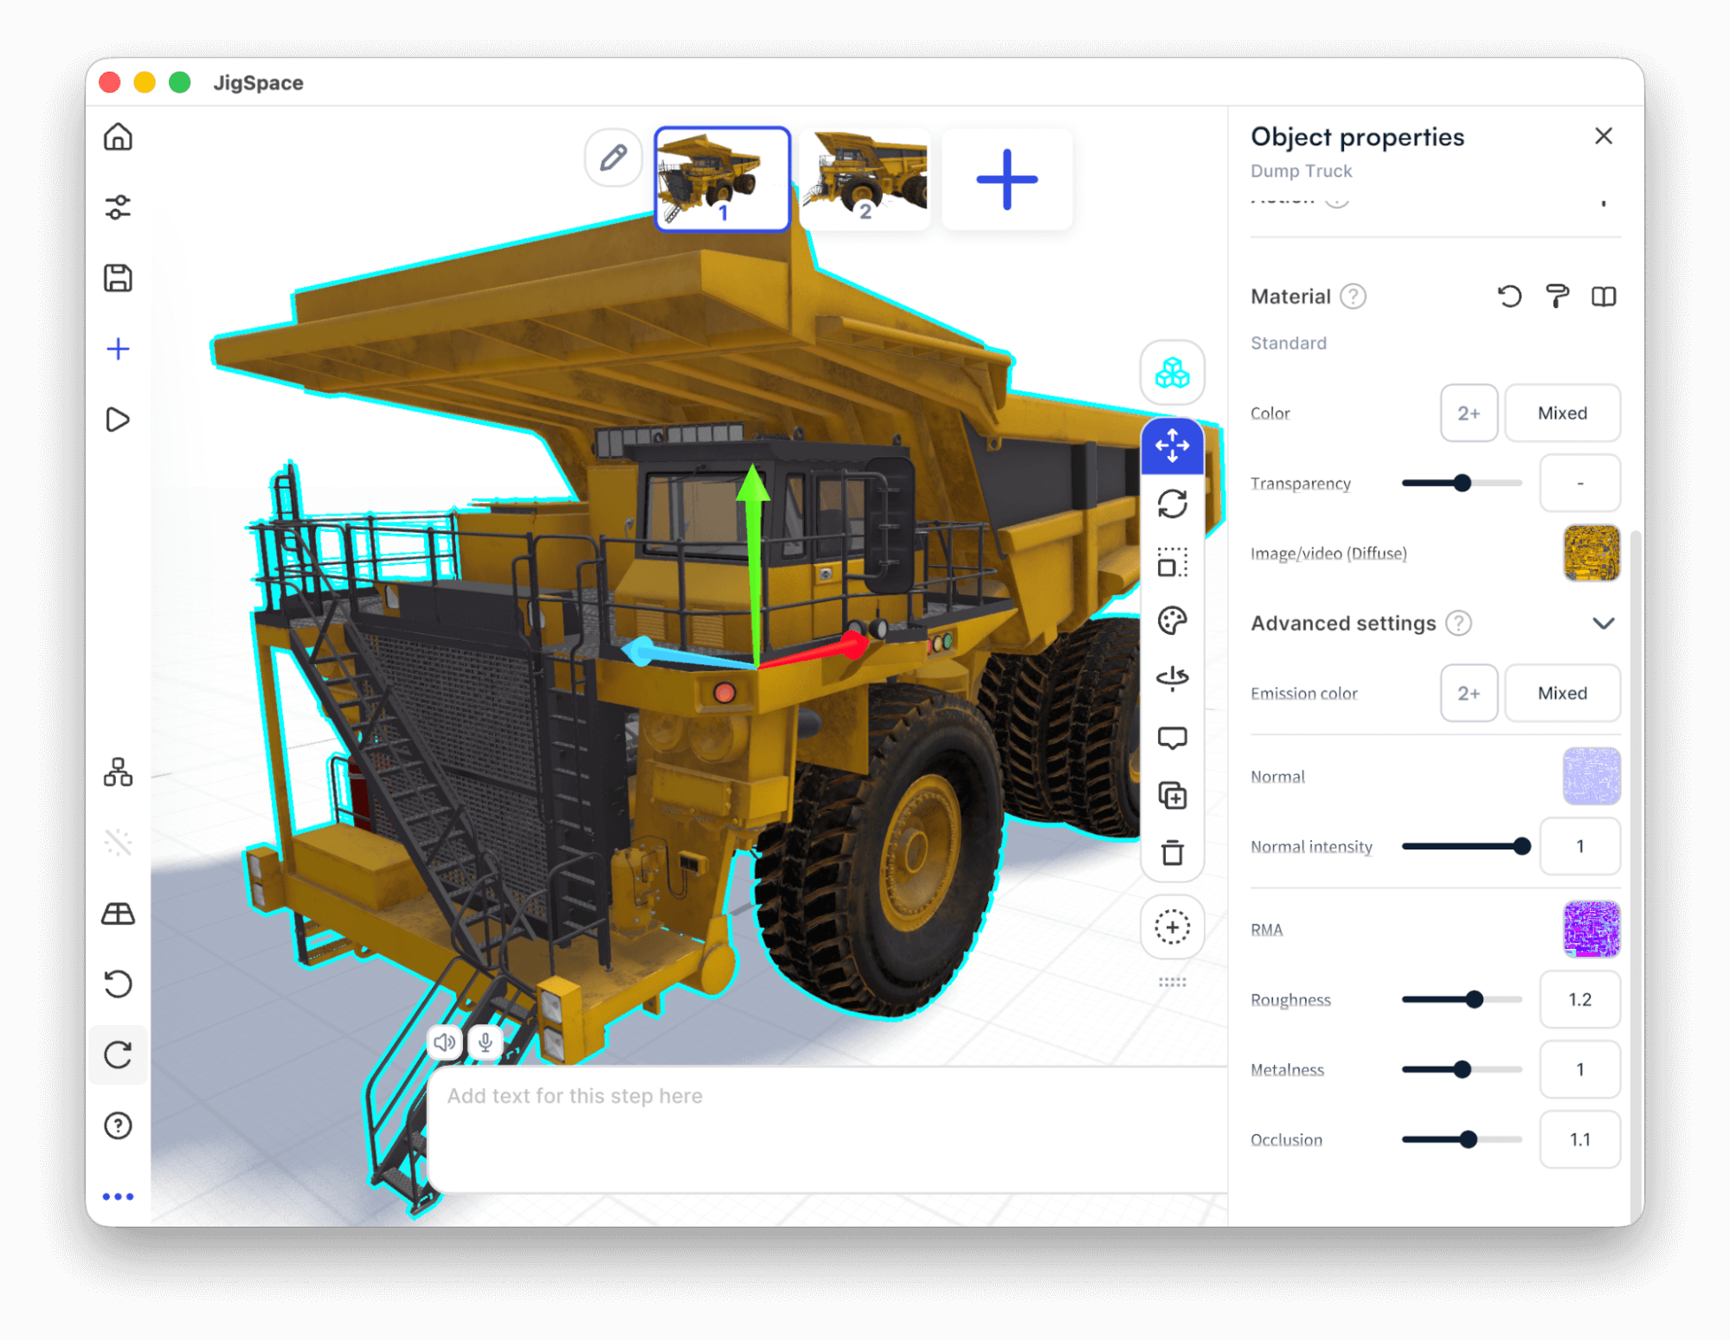Toggle the Move tool active button
Image resolution: width=1730 pixels, height=1340 pixels.
coord(1172,446)
